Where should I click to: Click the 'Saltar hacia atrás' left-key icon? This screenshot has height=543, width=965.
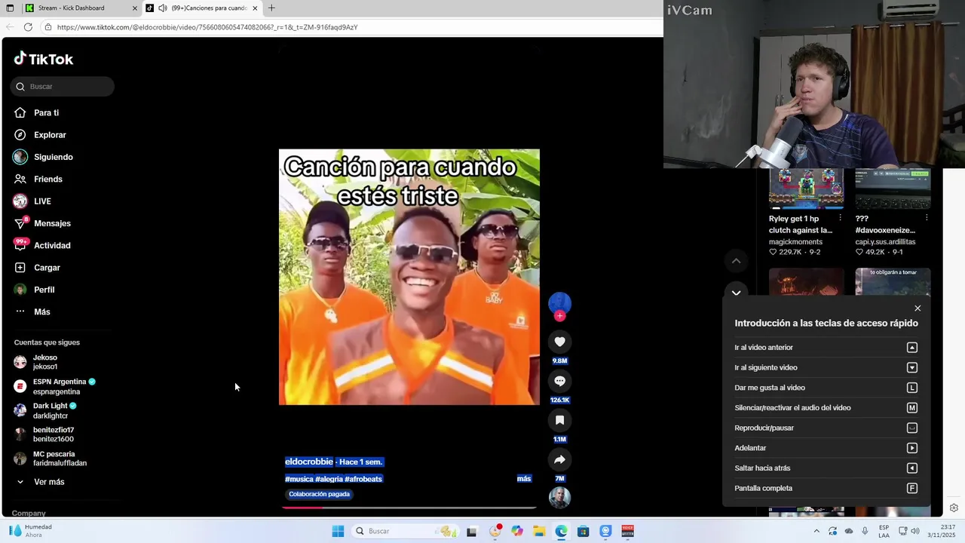tap(912, 468)
